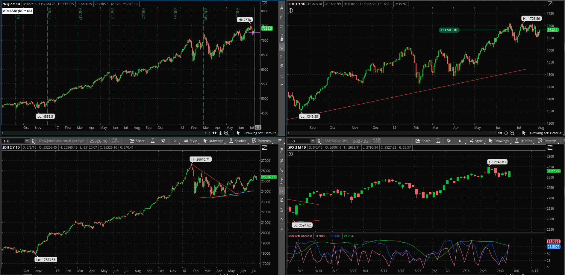Click the 8/2 date marker on the /NQ time axis
Image resolution: width=565 pixels, height=275 pixels.
coord(258,127)
